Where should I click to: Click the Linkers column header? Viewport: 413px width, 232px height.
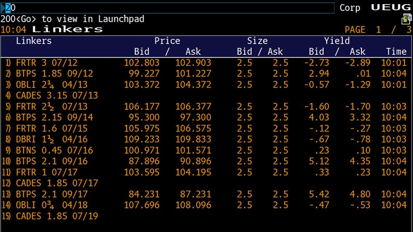click(34, 41)
